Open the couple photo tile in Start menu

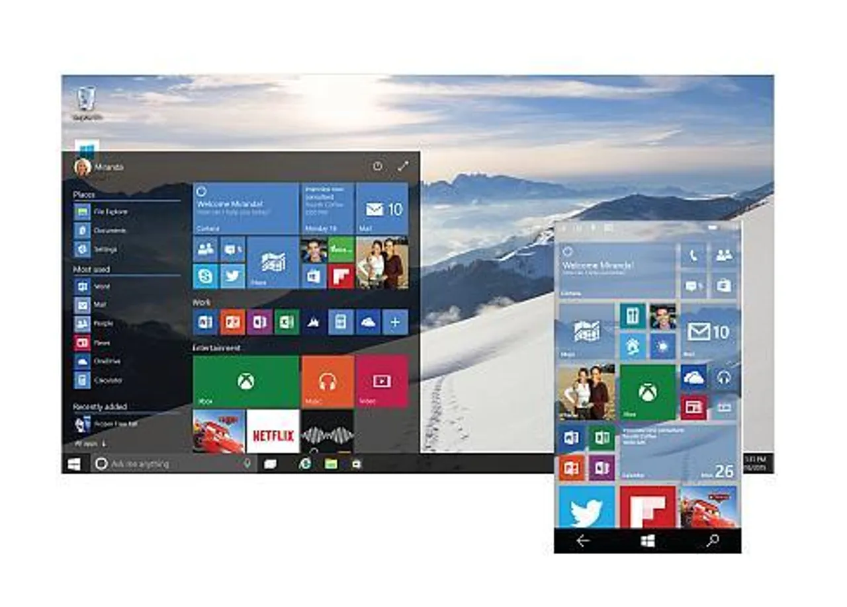(x=382, y=263)
